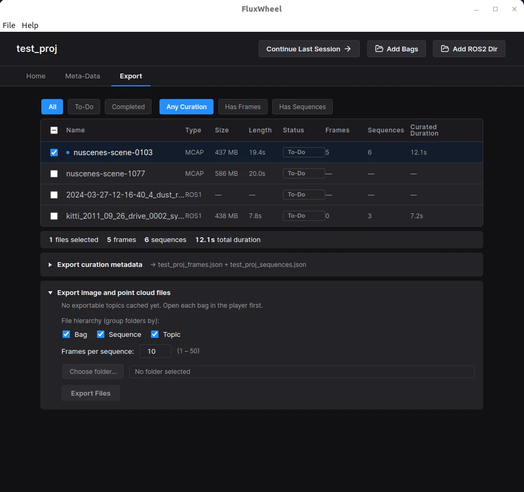
Task: Click the folder icon on Add Bags
Action: [x=379, y=49]
